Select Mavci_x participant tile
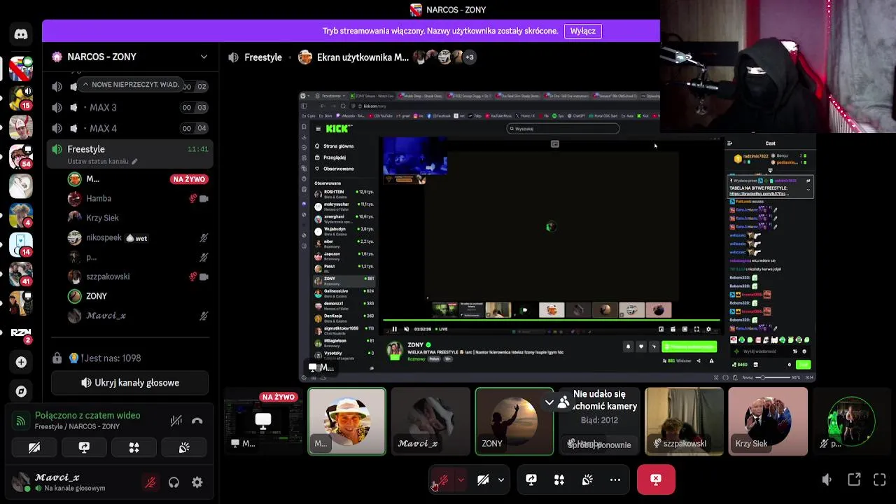 tap(430, 421)
